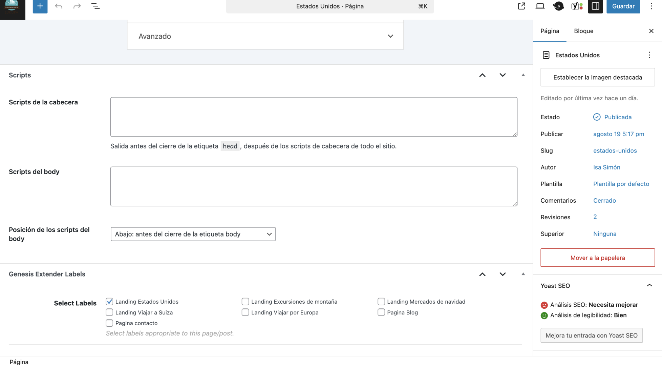Expand the Avanzado section chevron
This screenshot has height=366, width=662.
tap(390, 36)
